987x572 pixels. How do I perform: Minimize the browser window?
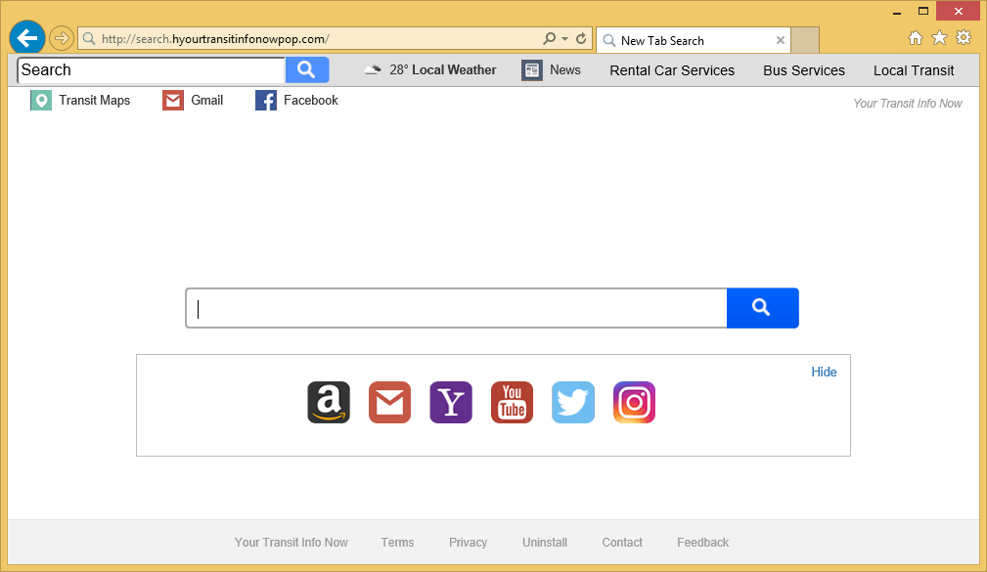click(x=897, y=12)
